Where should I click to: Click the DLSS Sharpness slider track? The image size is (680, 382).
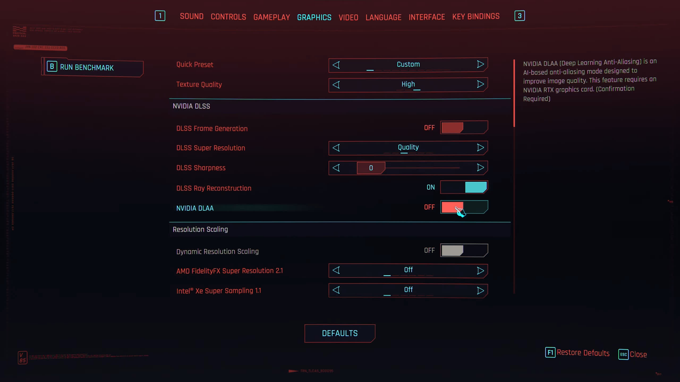422,168
